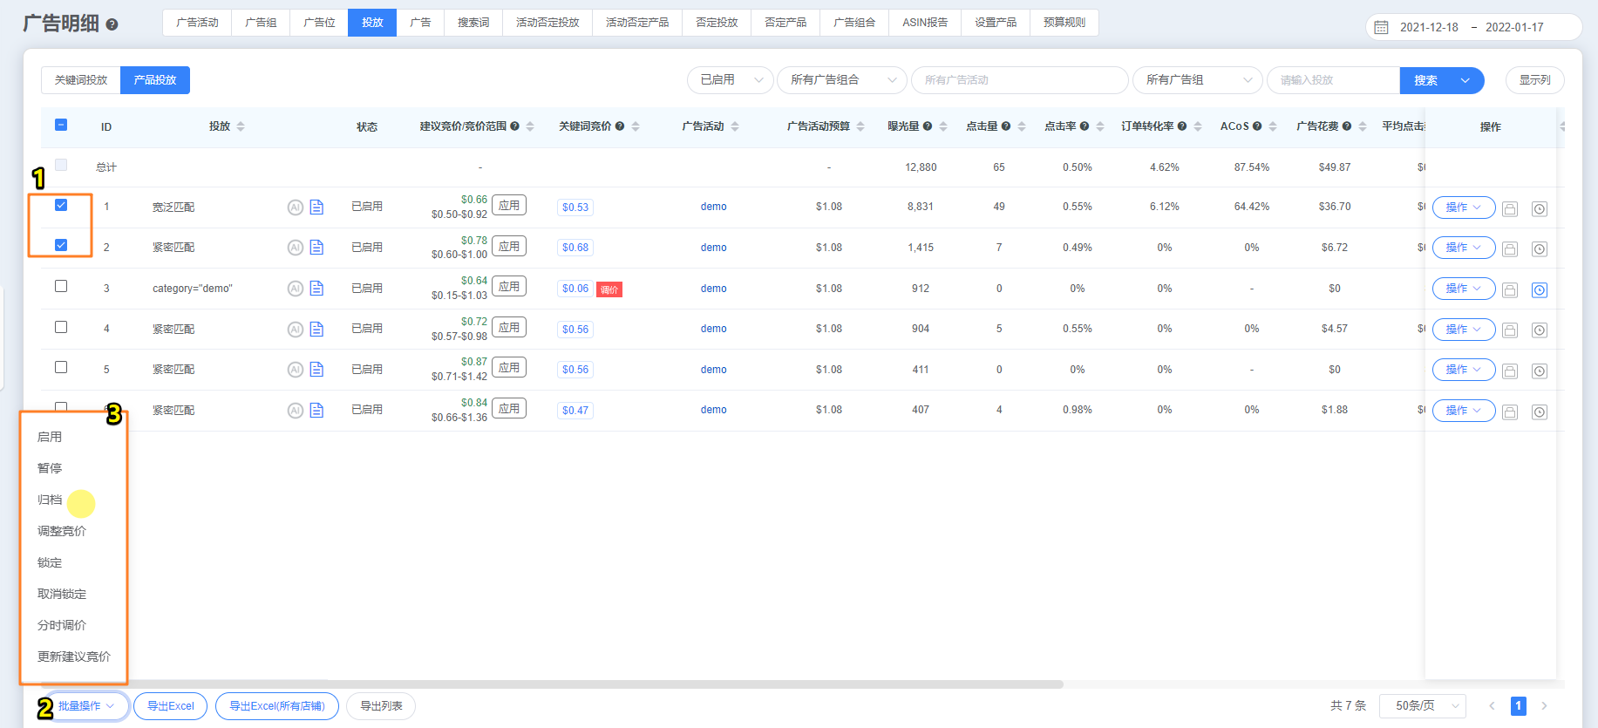The image size is (1598, 728).
Task: Open the document icon for row 3
Action: (316, 289)
